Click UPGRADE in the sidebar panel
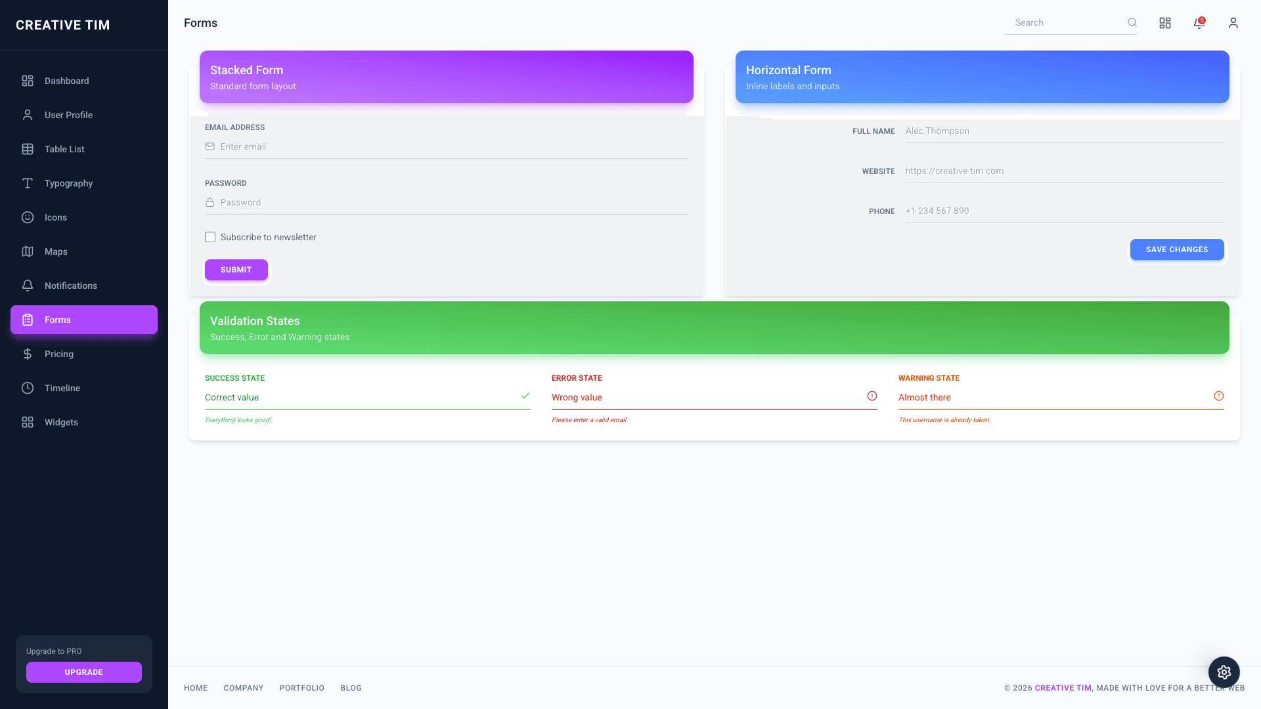1261x709 pixels. click(83, 672)
